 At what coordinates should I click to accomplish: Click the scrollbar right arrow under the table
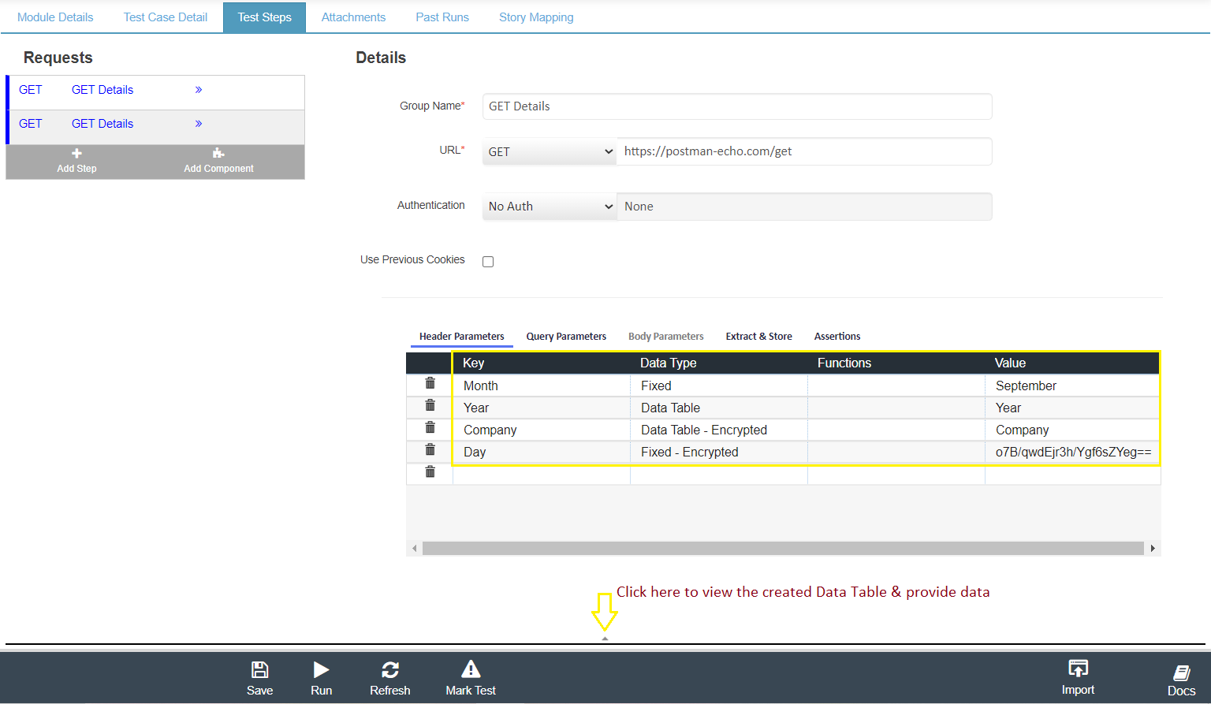pos(1153,548)
